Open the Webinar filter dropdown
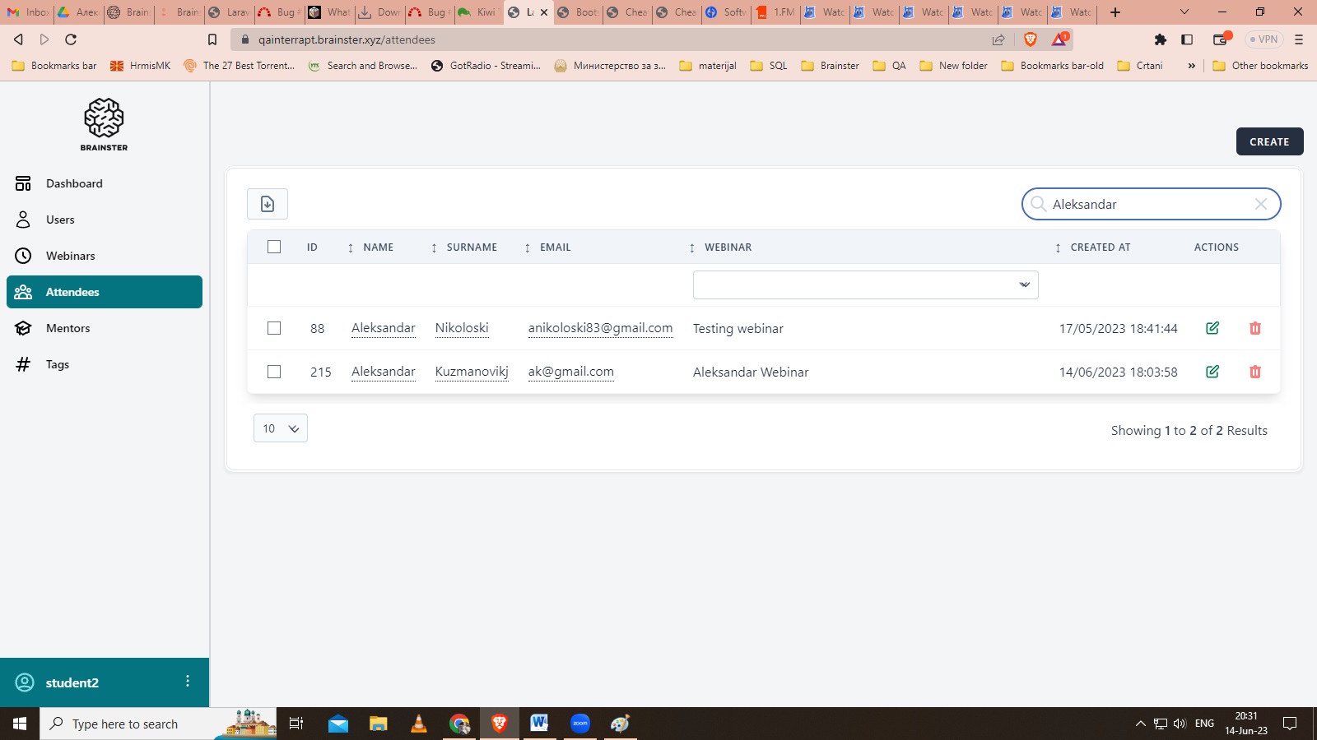The height and width of the screenshot is (740, 1317). tap(865, 284)
